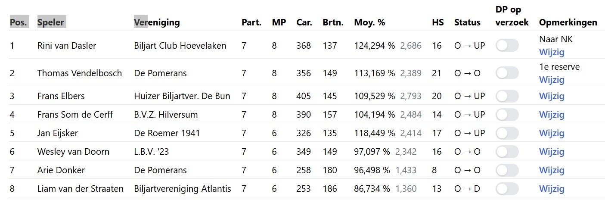
Task: Click Wijzig for Liam van der Straaten
Action: click(552, 188)
